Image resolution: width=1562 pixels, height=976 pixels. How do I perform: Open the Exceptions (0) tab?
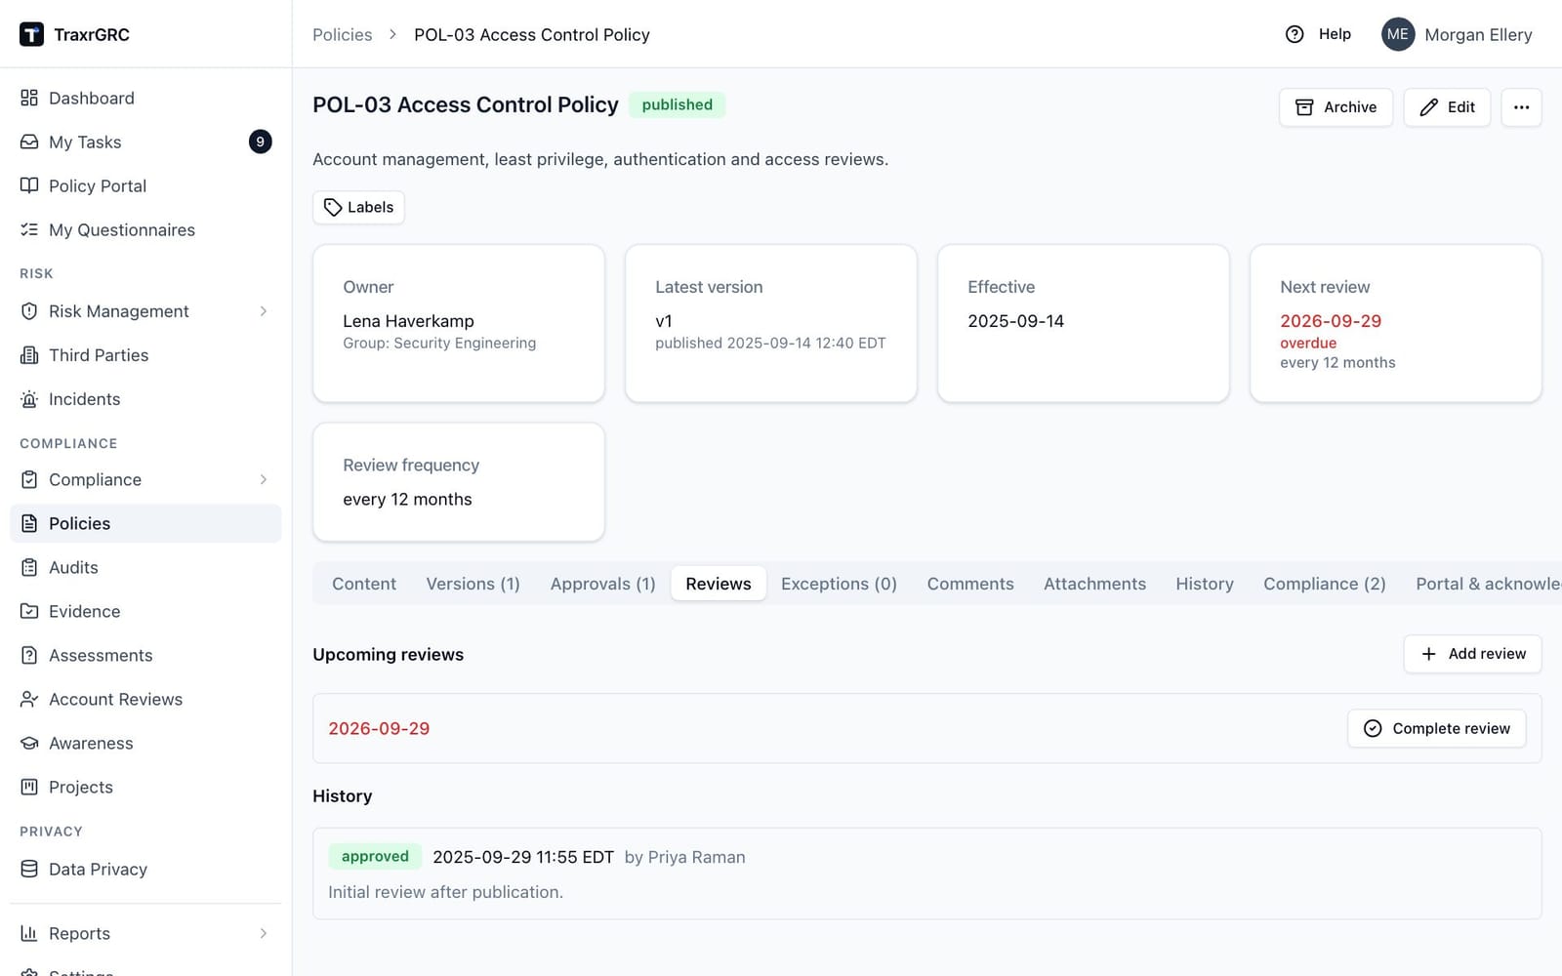click(839, 584)
